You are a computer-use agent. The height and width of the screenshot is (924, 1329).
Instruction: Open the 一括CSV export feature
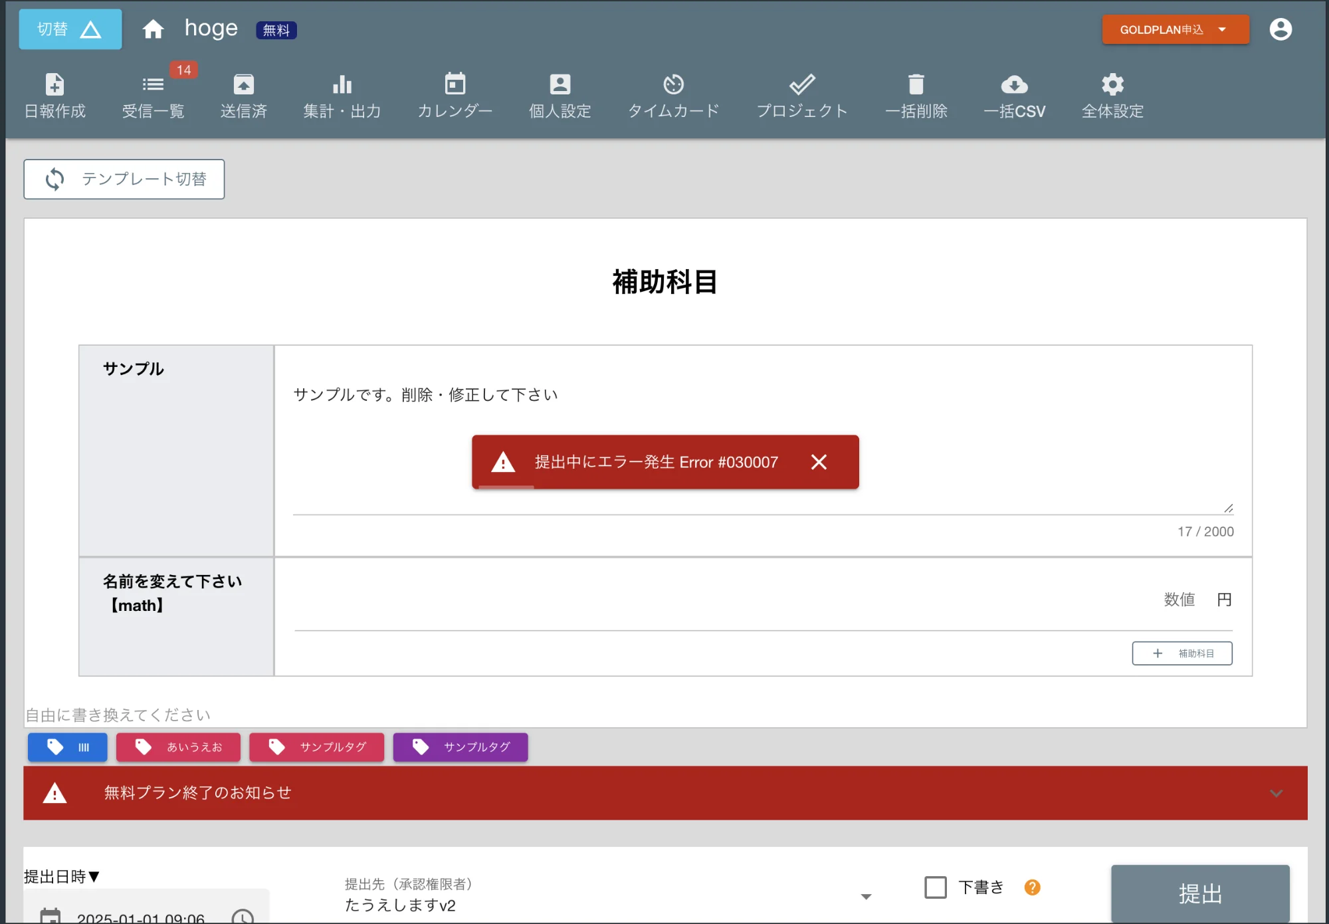pyautogui.click(x=1014, y=95)
